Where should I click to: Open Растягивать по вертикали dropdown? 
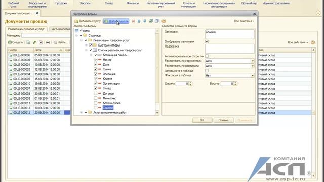252,66
